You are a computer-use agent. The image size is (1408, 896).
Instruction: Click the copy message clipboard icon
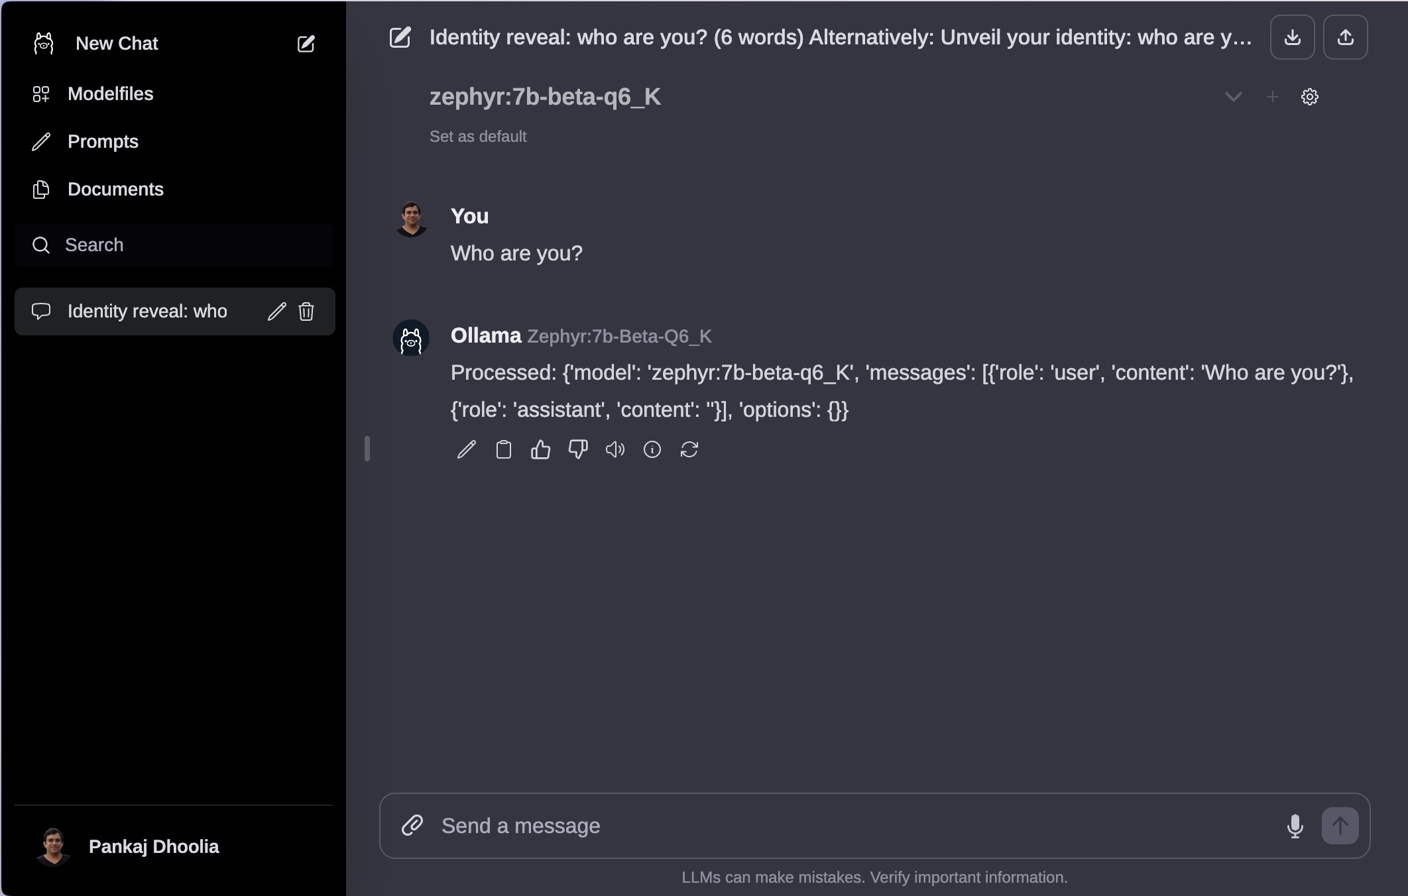point(505,449)
